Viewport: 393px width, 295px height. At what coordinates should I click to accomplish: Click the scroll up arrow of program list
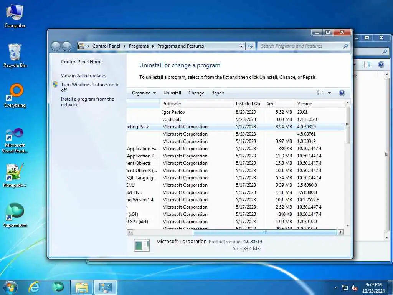(x=347, y=103)
